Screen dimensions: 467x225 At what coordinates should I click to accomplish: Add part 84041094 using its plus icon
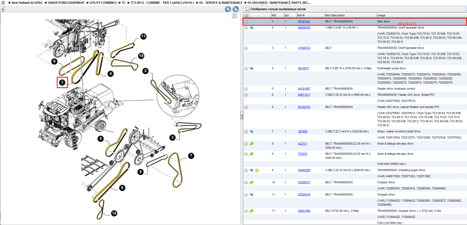pyautogui.click(x=246, y=211)
